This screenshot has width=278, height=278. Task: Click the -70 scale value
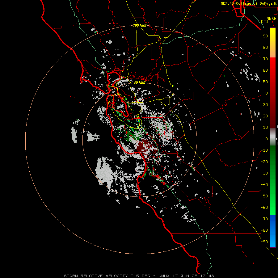click(x=264, y=219)
